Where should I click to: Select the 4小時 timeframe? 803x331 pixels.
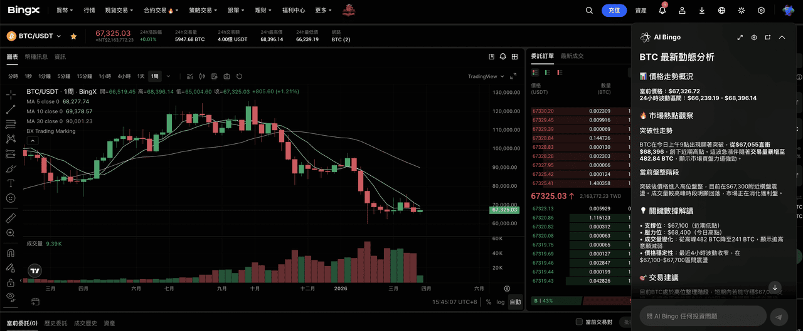124,76
